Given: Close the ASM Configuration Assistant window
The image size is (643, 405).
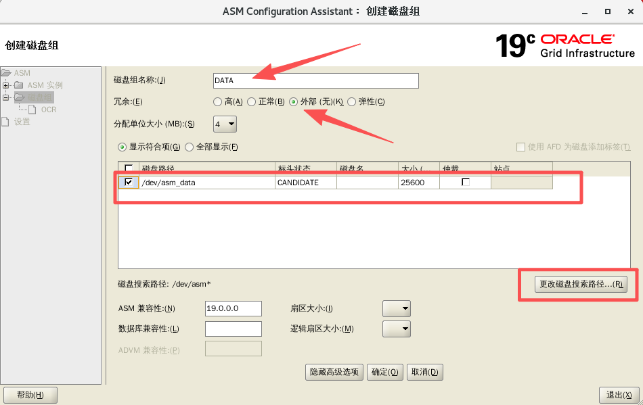Looking at the screenshot, I should 631,12.
